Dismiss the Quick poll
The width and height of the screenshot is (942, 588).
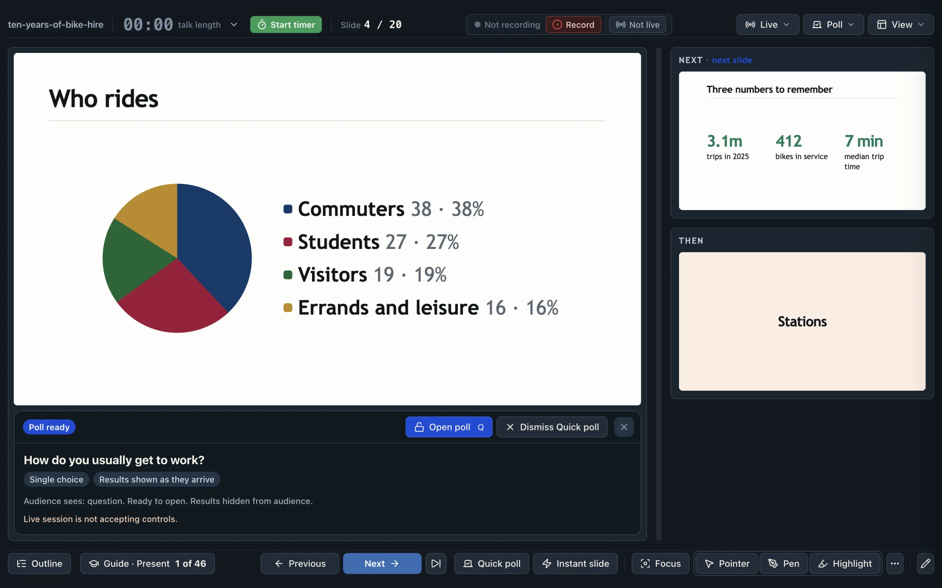point(552,427)
